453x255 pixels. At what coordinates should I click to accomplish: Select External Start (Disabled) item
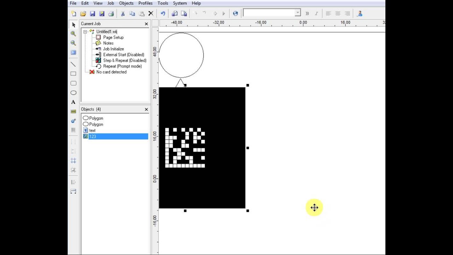coord(124,55)
